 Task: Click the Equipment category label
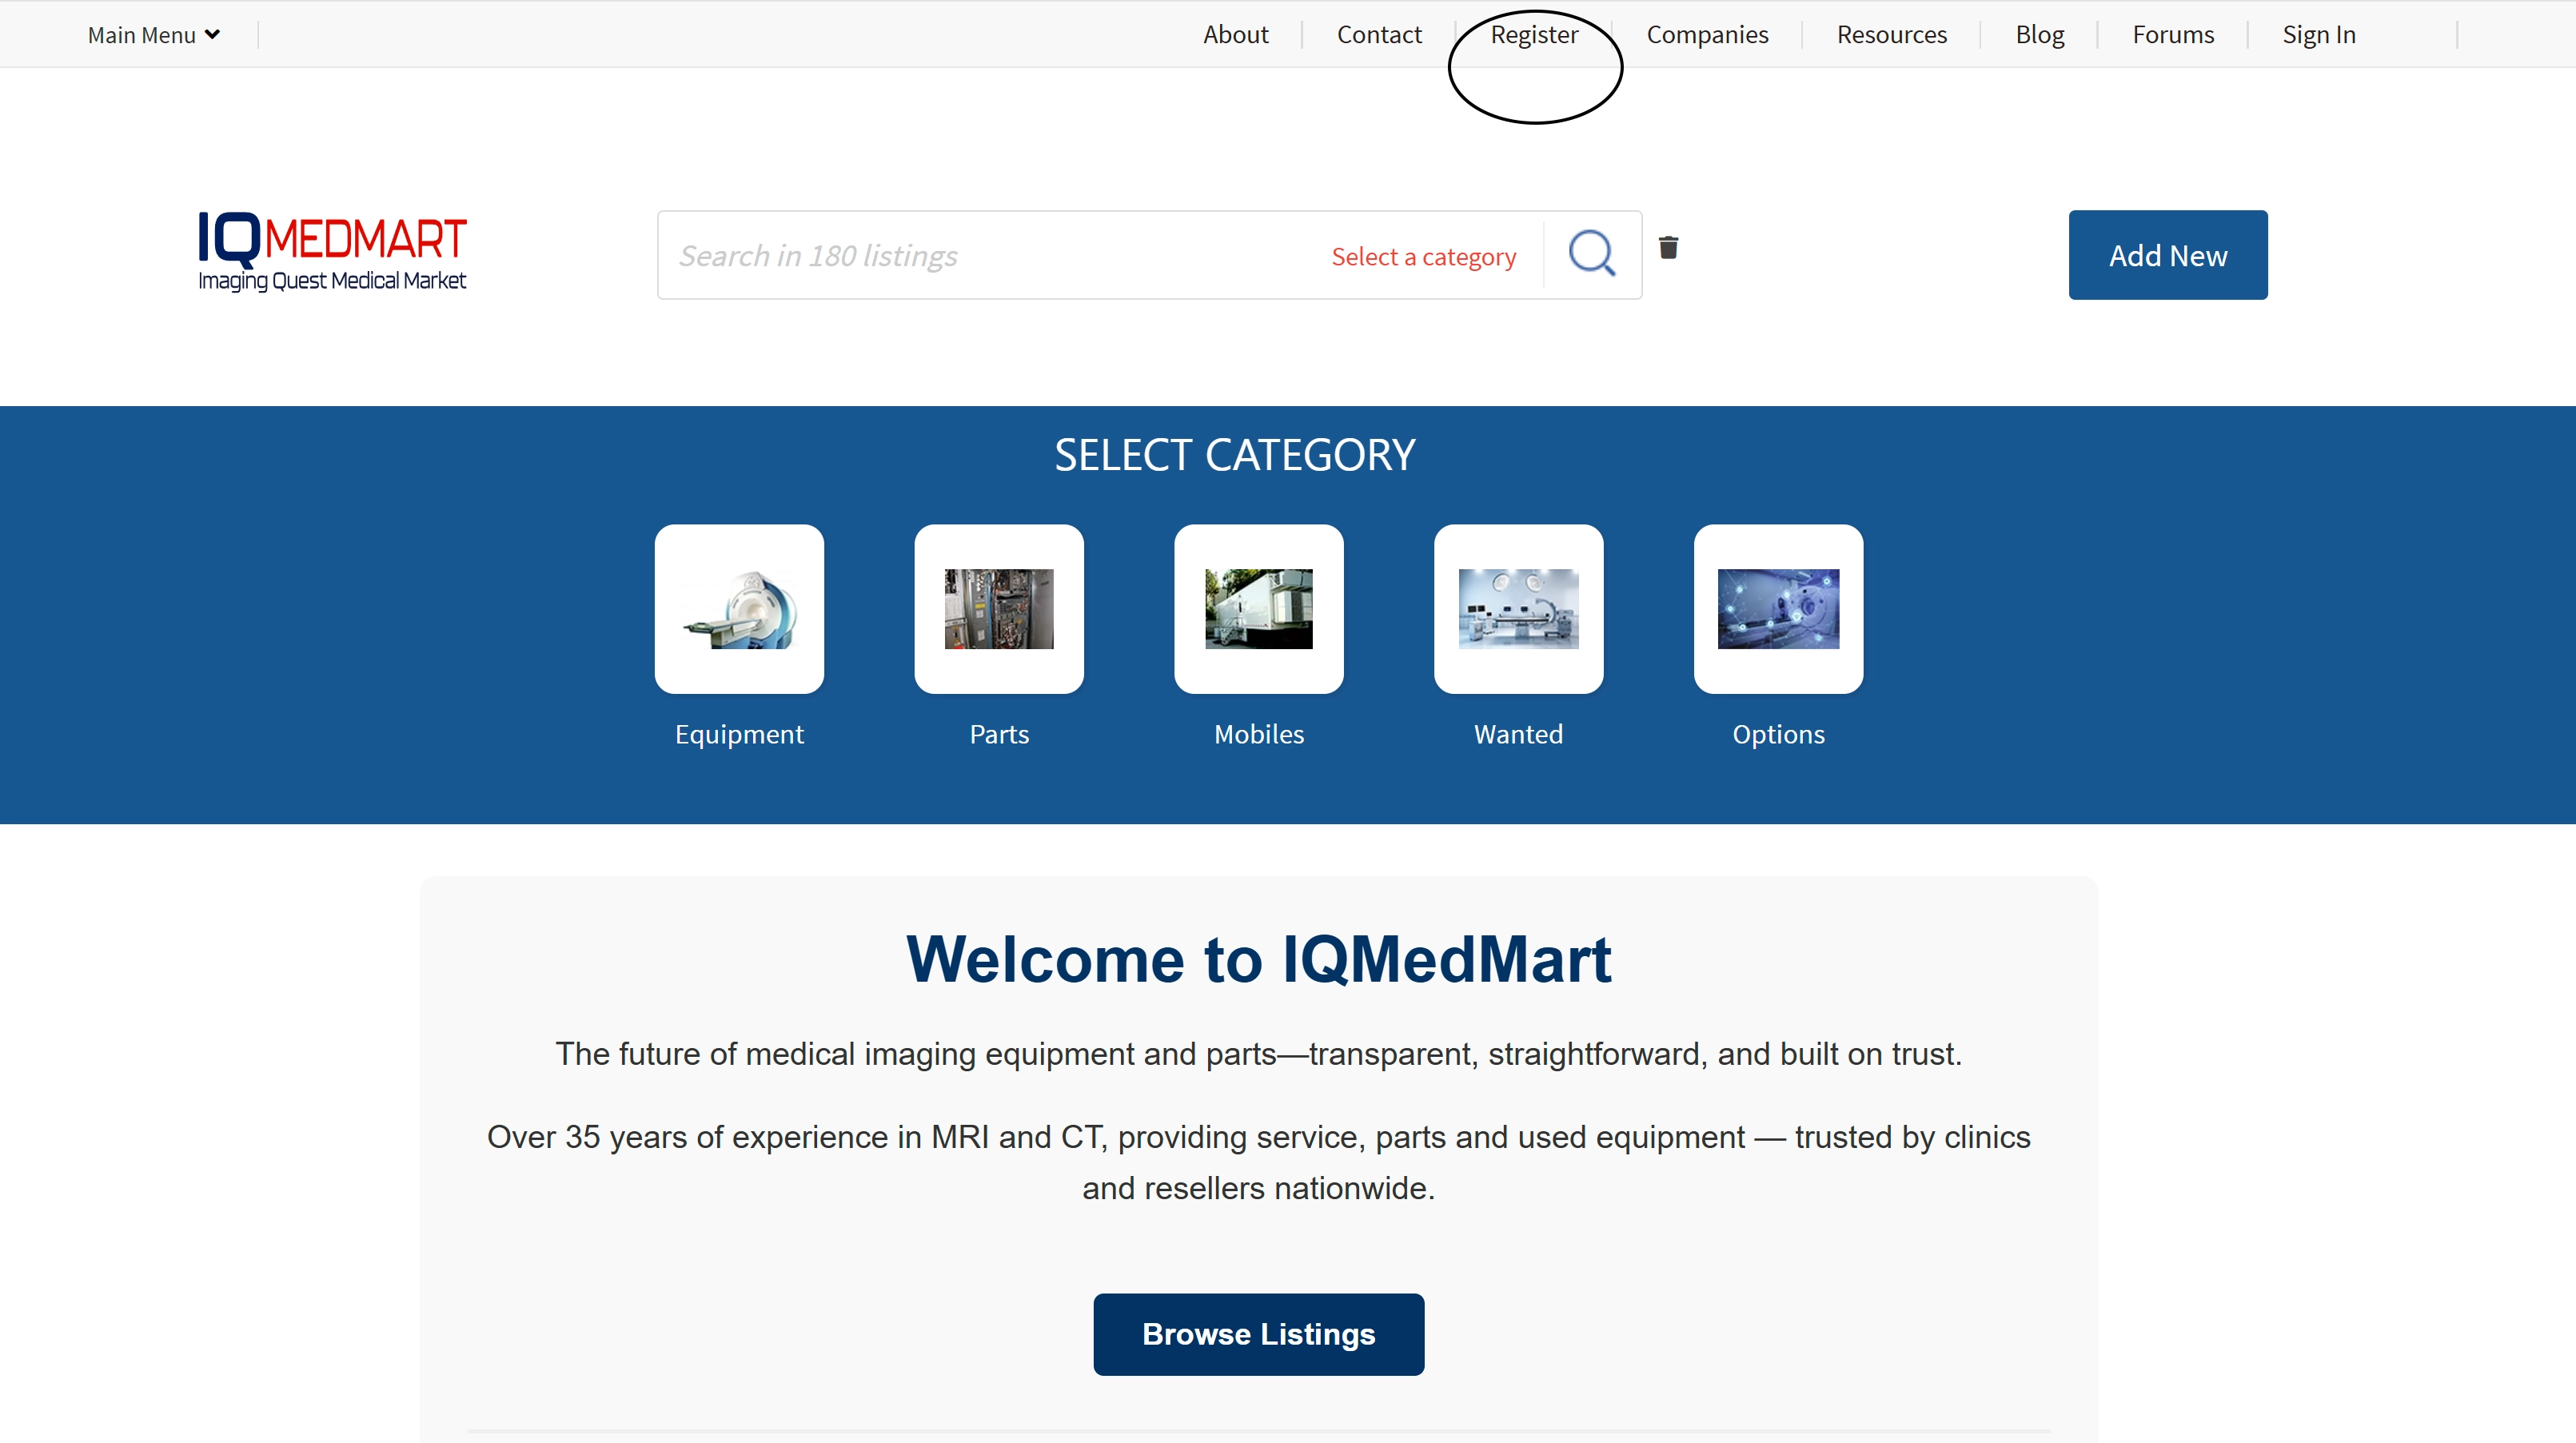[x=739, y=735]
